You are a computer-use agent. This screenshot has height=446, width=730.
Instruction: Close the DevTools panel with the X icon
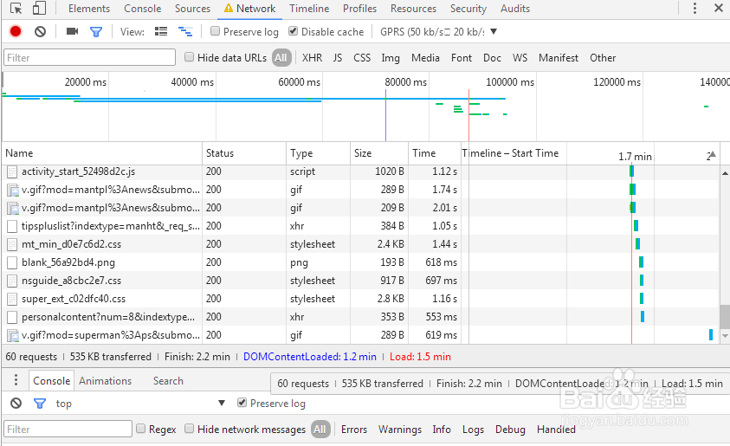coord(719,8)
